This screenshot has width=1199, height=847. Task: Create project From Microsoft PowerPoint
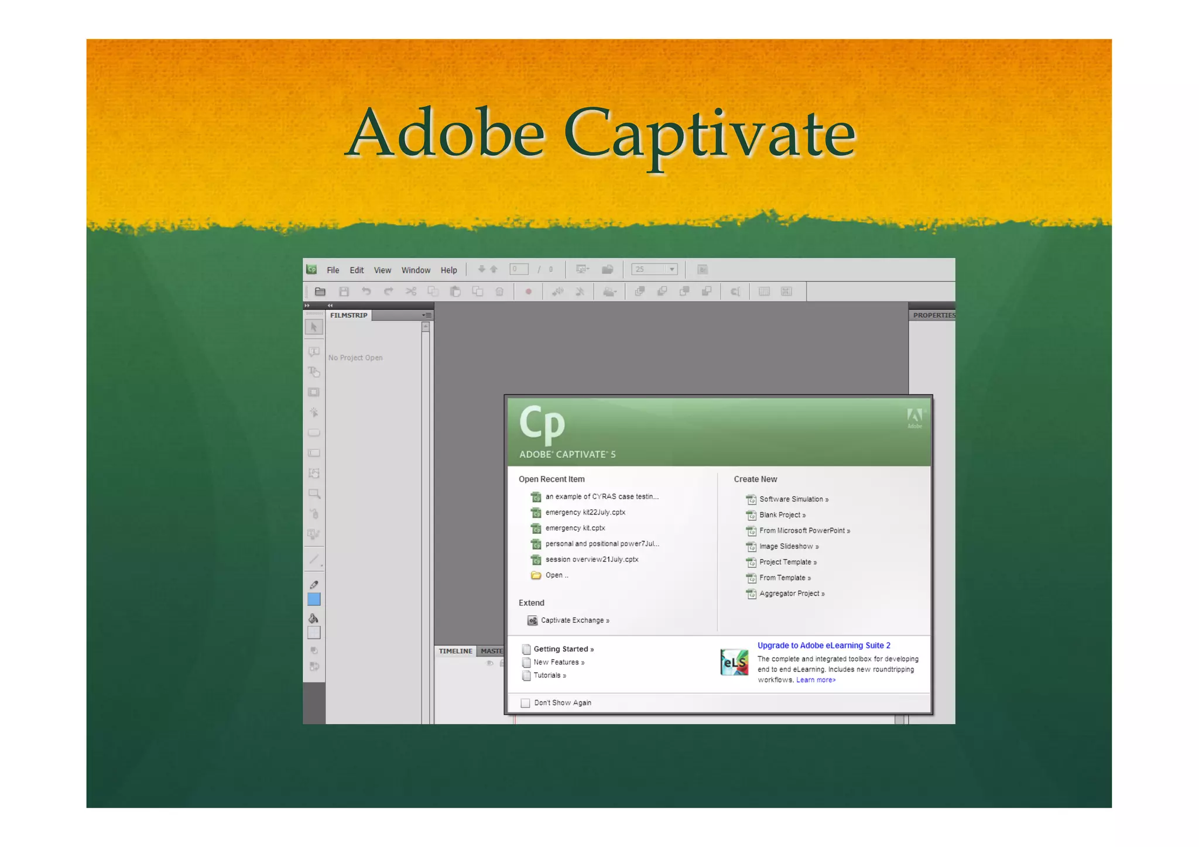798,531
